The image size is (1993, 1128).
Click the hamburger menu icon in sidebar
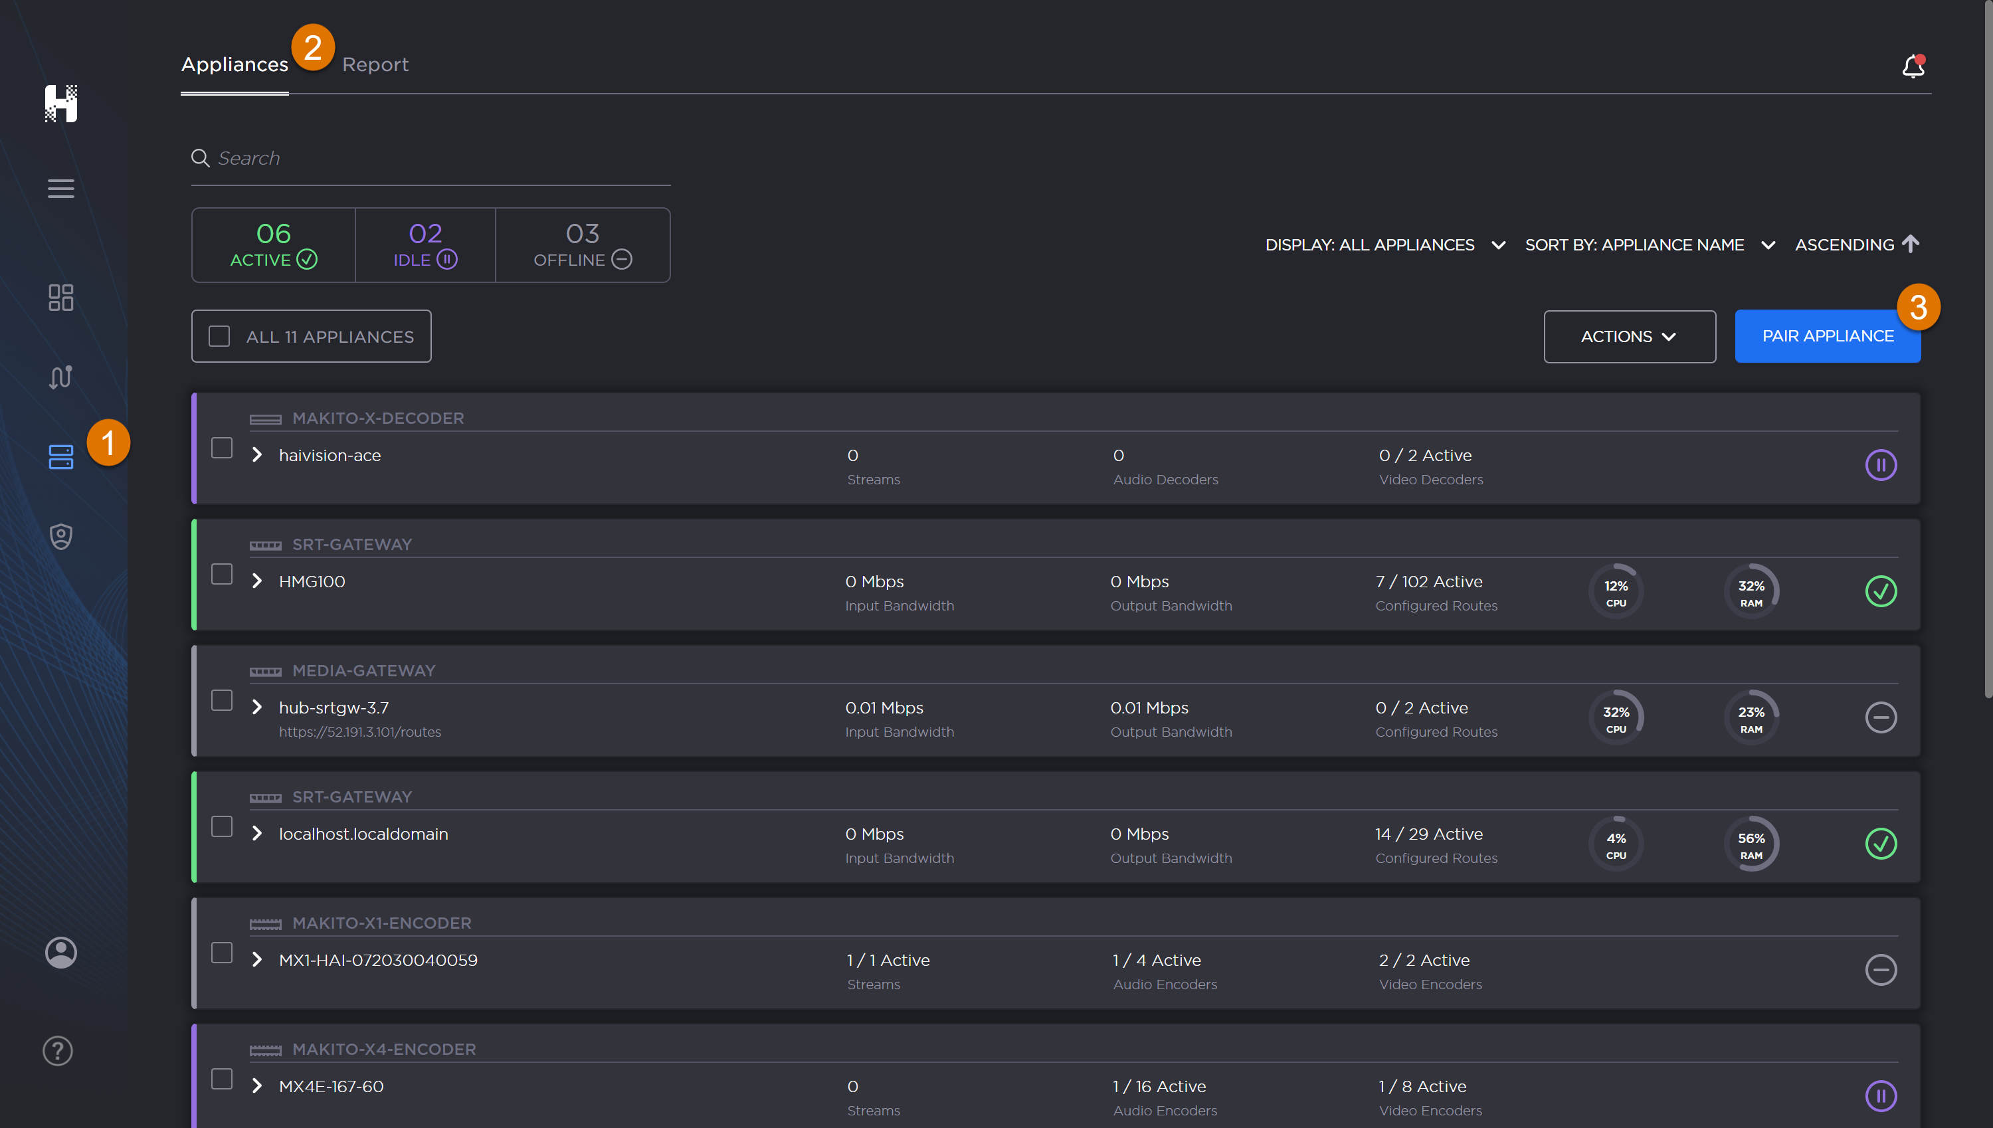point(60,188)
